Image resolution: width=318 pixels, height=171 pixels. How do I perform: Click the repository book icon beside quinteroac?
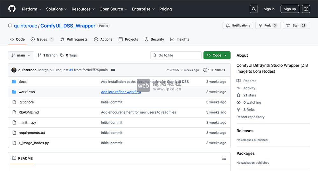tap(10, 26)
